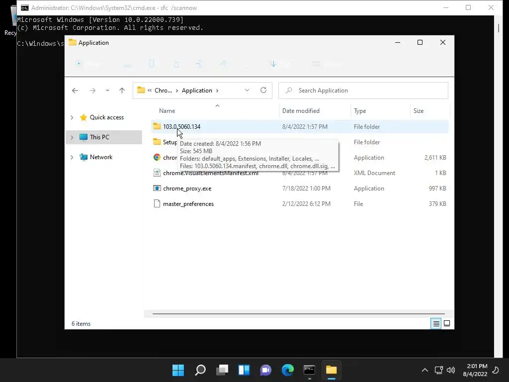509x382 pixels.
Task: Click the 997 KB size cell
Action: [x=437, y=189]
